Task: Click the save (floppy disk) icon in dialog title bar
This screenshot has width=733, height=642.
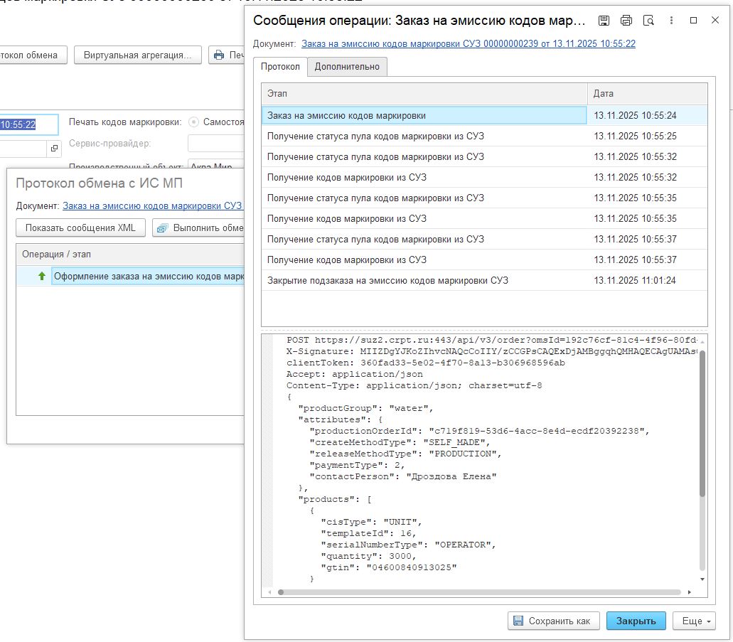Action: [604, 21]
